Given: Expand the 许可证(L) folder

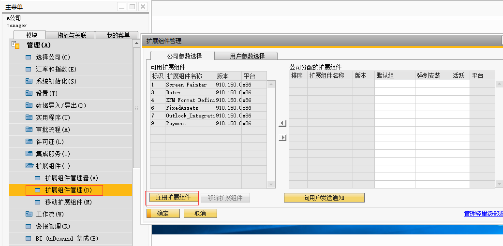Looking at the screenshot, I should pos(71,142).
